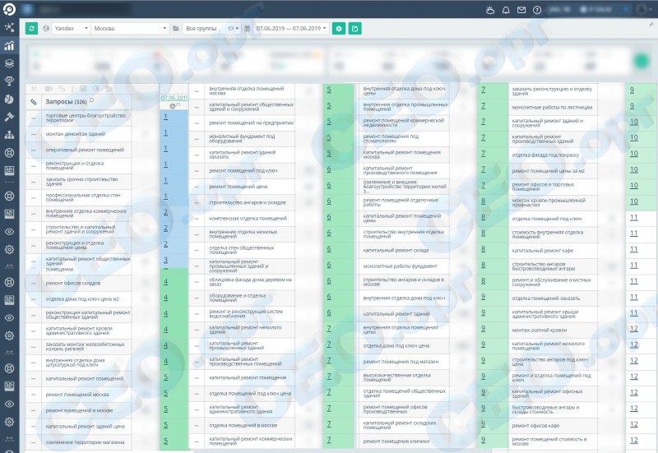Open the pie chart sidebar icon
658x453 pixels.
(x=9, y=99)
